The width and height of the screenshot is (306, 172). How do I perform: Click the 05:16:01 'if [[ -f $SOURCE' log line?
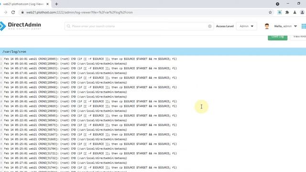point(90,59)
